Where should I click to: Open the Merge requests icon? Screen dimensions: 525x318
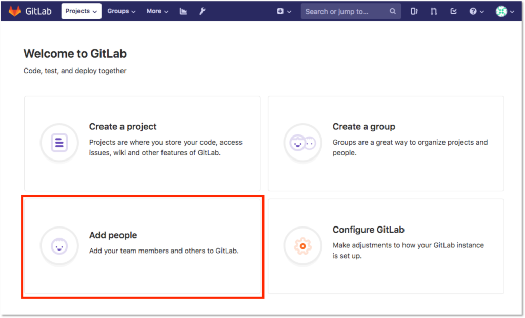coord(434,11)
